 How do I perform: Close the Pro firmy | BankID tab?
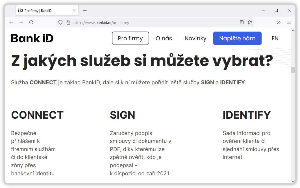pyautogui.click(x=74, y=11)
